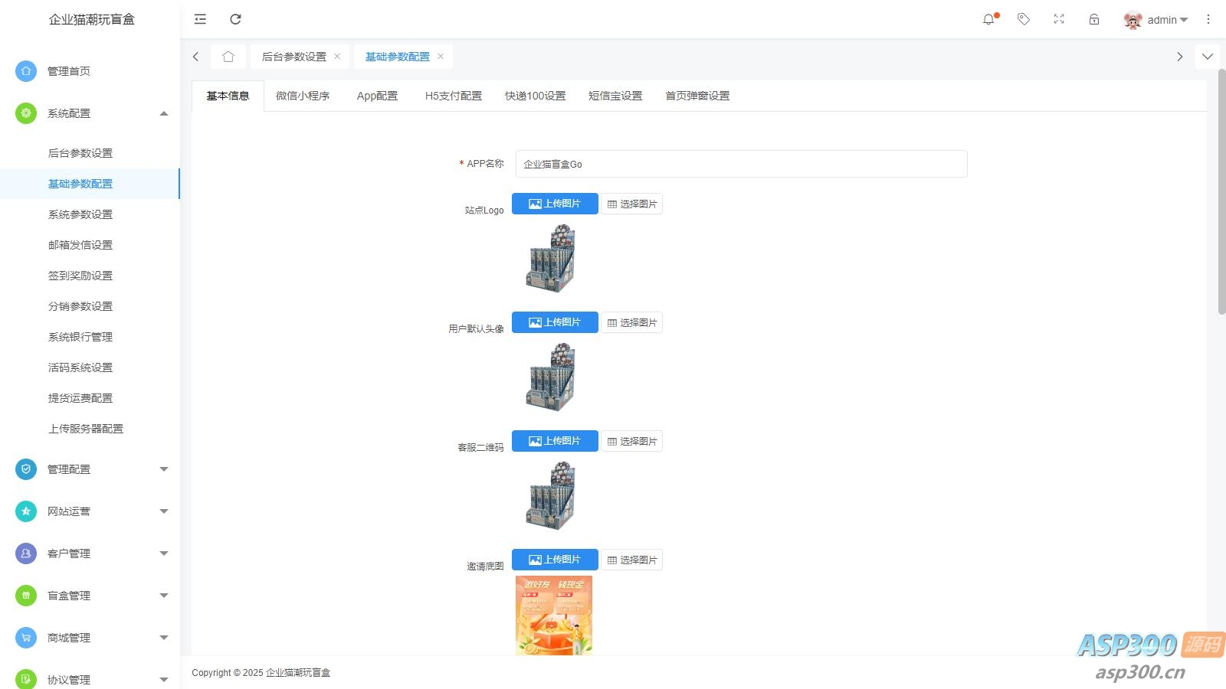Switch to the 微信小程序 tab
1226x689 pixels.
302,95
